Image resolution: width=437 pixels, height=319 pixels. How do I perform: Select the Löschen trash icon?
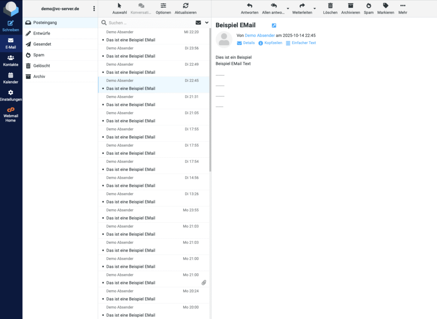(x=330, y=7)
